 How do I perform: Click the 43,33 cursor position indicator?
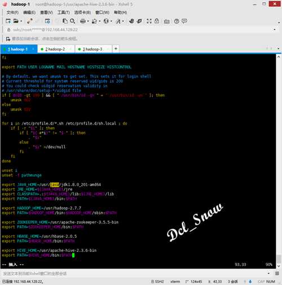point(215,282)
